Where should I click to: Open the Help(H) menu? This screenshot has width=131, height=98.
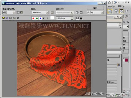click(x=121, y=6)
